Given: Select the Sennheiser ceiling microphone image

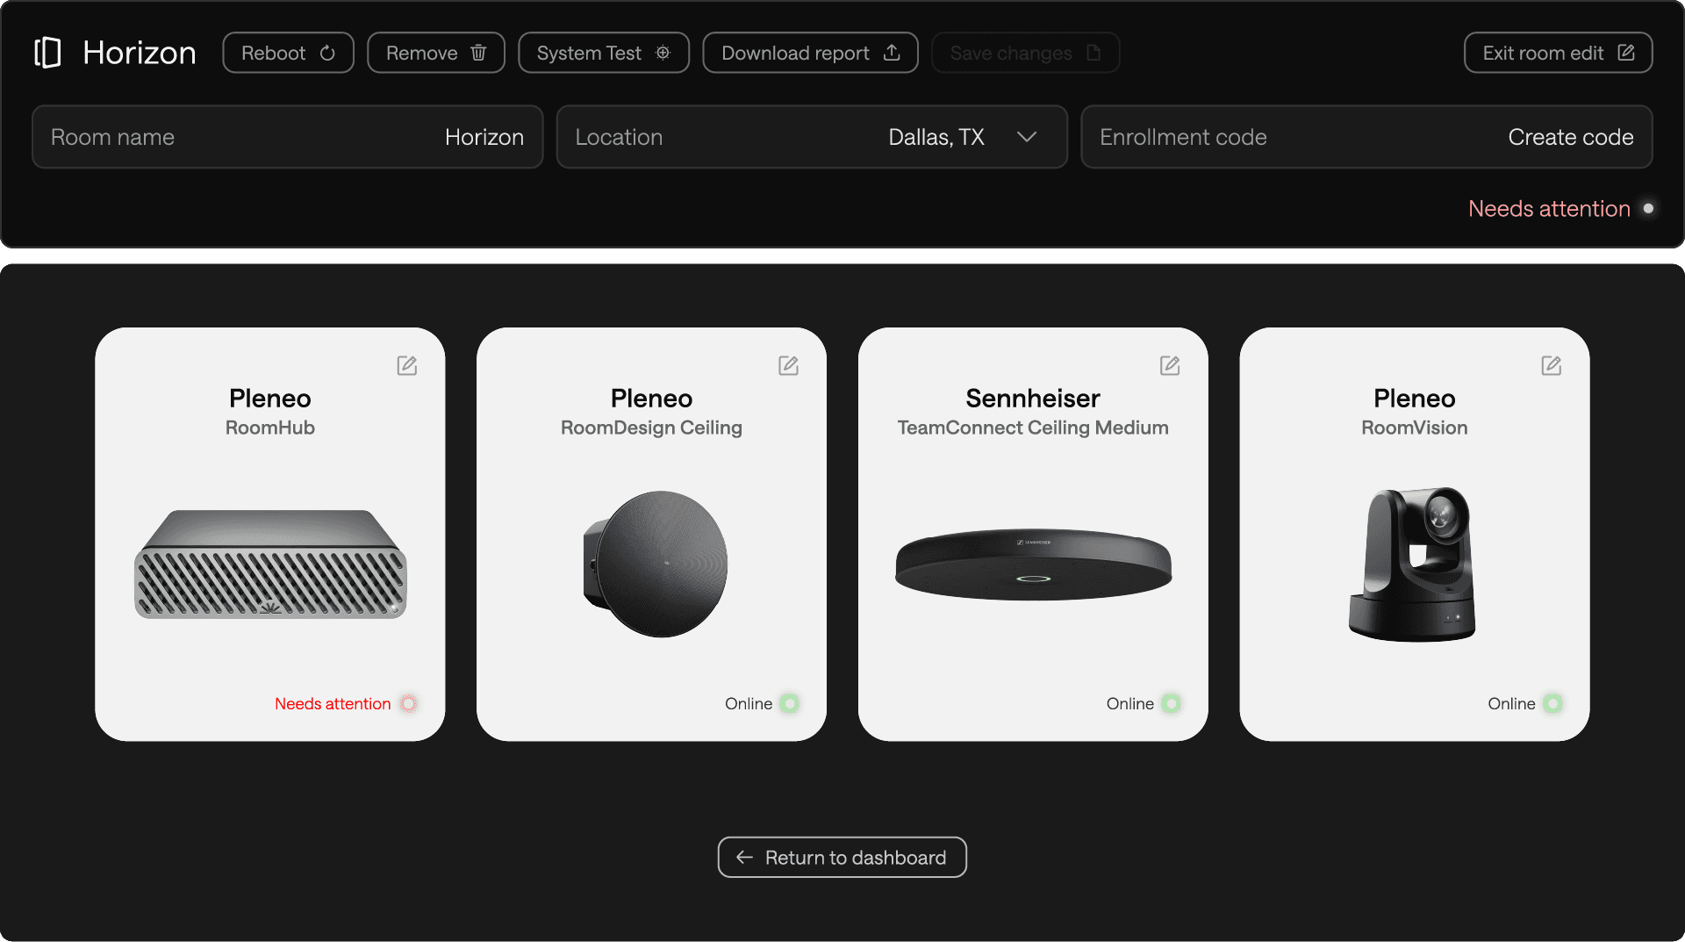Looking at the screenshot, I should (x=1033, y=564).
